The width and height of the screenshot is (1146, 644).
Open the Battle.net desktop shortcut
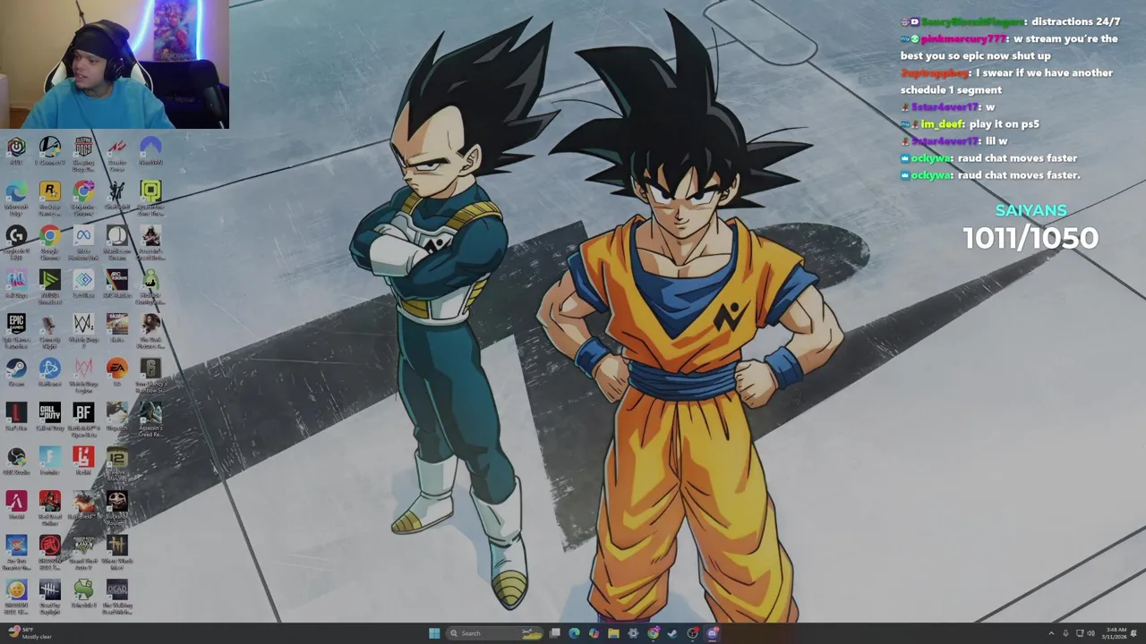pos(49,372)
